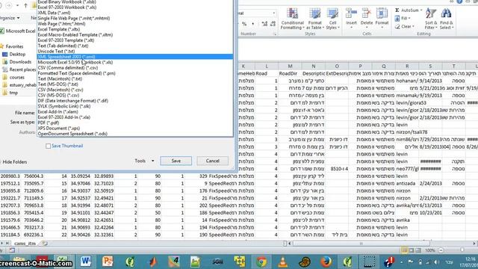Open the tmp folder in sidebar
478x269 pixels.
[13, 93]
